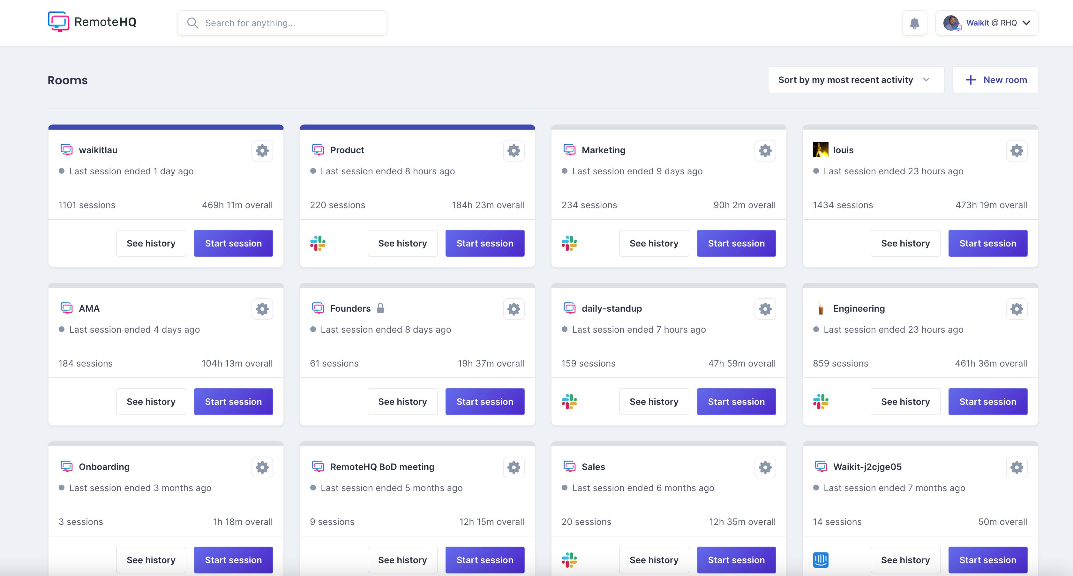Click the RemoteHQ logo

[x=92, y=22]
